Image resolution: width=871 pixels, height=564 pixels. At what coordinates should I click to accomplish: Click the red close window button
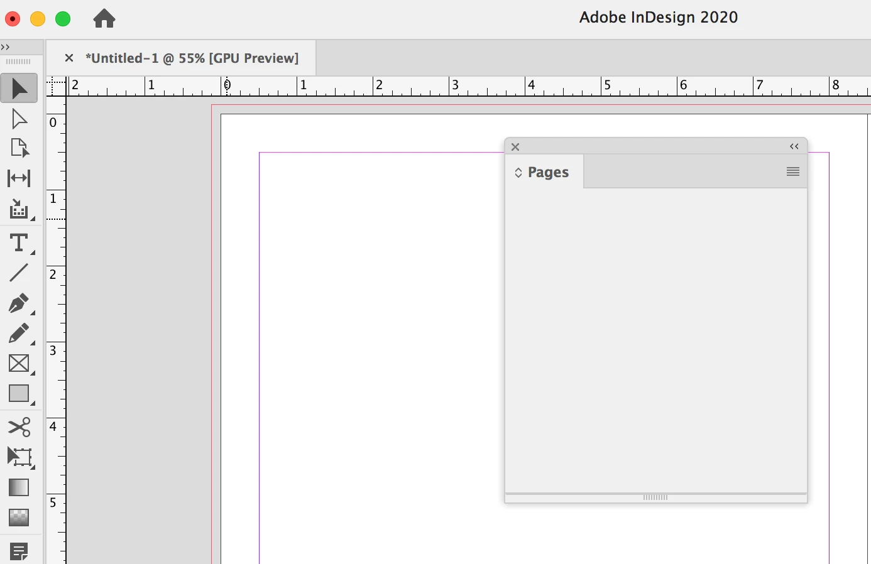tap(13, 19)
